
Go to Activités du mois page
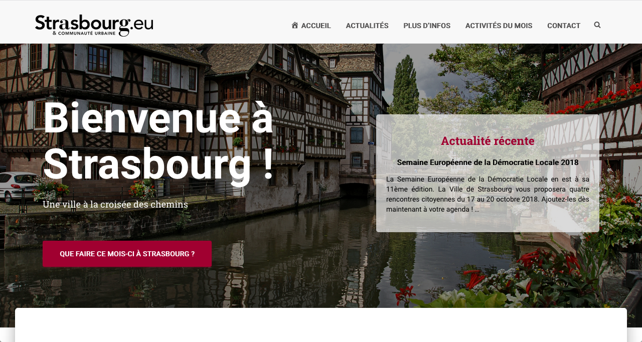tap(499, 26)
